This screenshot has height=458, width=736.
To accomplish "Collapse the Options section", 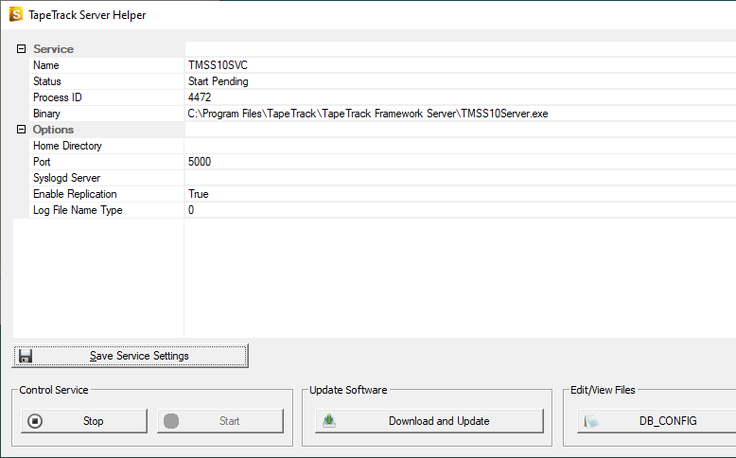I will 21,130.
